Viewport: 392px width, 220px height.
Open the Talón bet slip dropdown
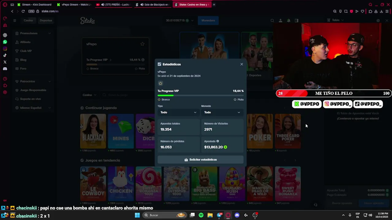click(336, 20)
